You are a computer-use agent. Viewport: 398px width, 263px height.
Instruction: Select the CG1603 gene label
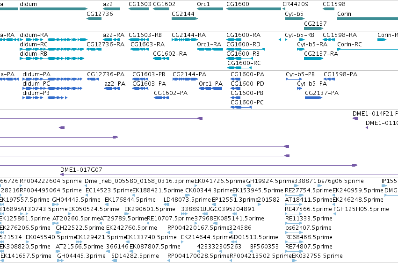coord(140,4)
